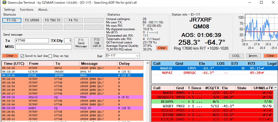
Task: Select the 05:18:36 K7TAB DM43 message row
Action: (x=72, y=75)
